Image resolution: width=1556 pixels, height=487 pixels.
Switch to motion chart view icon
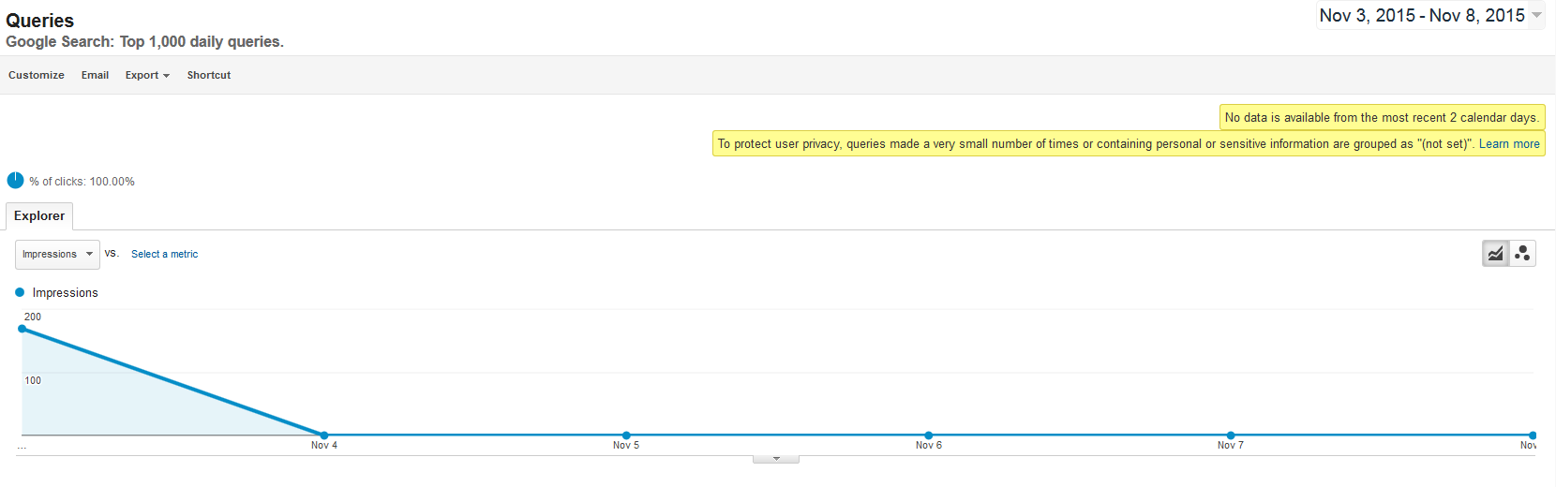coord(1522,254)
